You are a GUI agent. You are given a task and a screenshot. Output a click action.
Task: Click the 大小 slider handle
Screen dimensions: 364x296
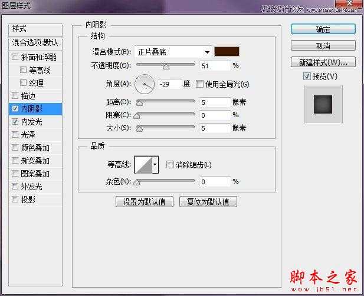139,128
